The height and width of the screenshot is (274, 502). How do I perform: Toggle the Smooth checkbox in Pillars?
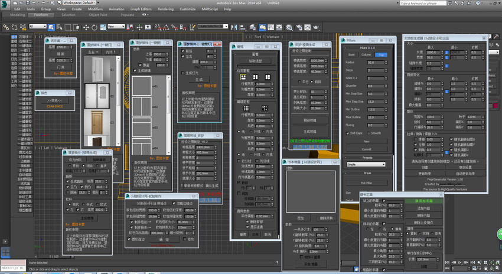coord(369,133)
